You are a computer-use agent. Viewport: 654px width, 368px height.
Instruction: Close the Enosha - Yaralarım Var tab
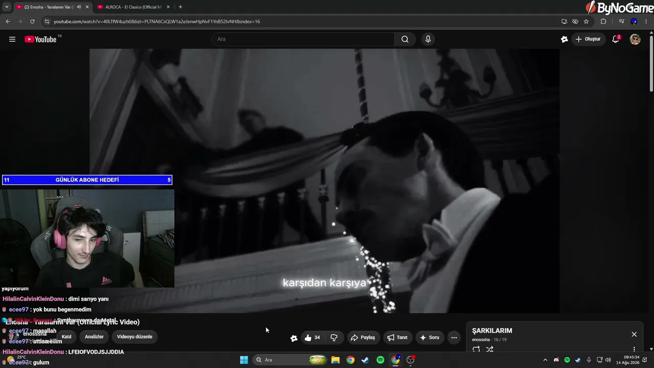(x=87, y=7)
